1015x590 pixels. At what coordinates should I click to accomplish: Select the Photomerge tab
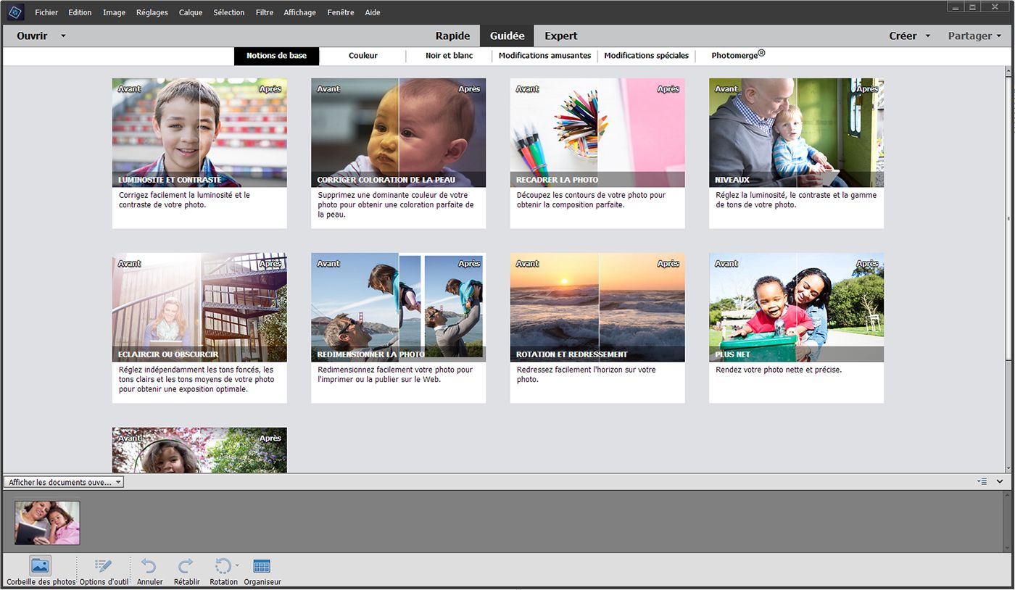[x=738, y=55]
